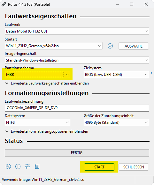The height and width of the screenshot is (185, 154).
Task: Show the log via list icon
Action: click(x=37, y=166)
